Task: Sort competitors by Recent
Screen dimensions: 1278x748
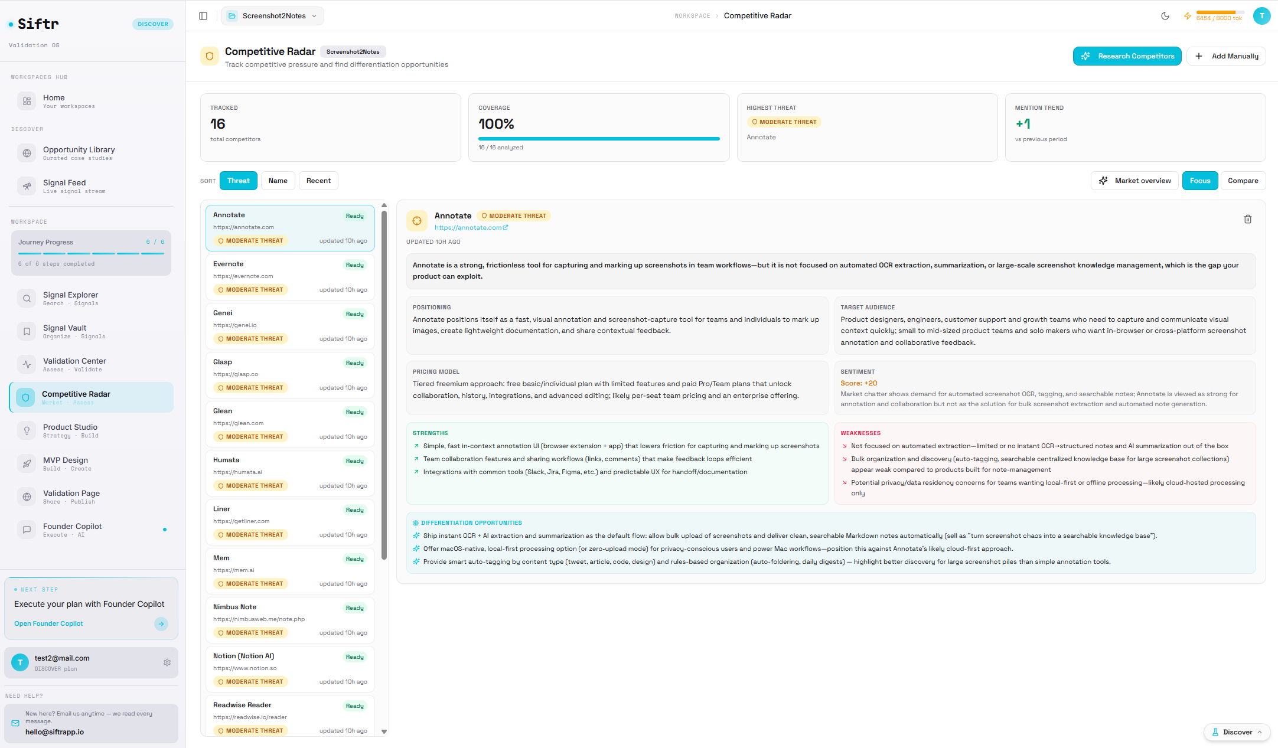Action: (318, 181)
